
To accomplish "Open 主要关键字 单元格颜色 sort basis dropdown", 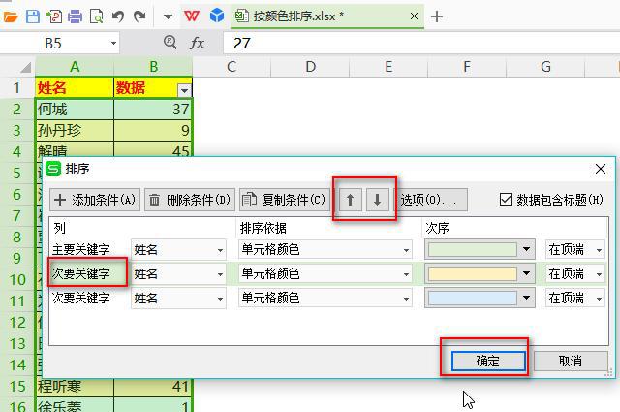I will (x=325, y=250).
